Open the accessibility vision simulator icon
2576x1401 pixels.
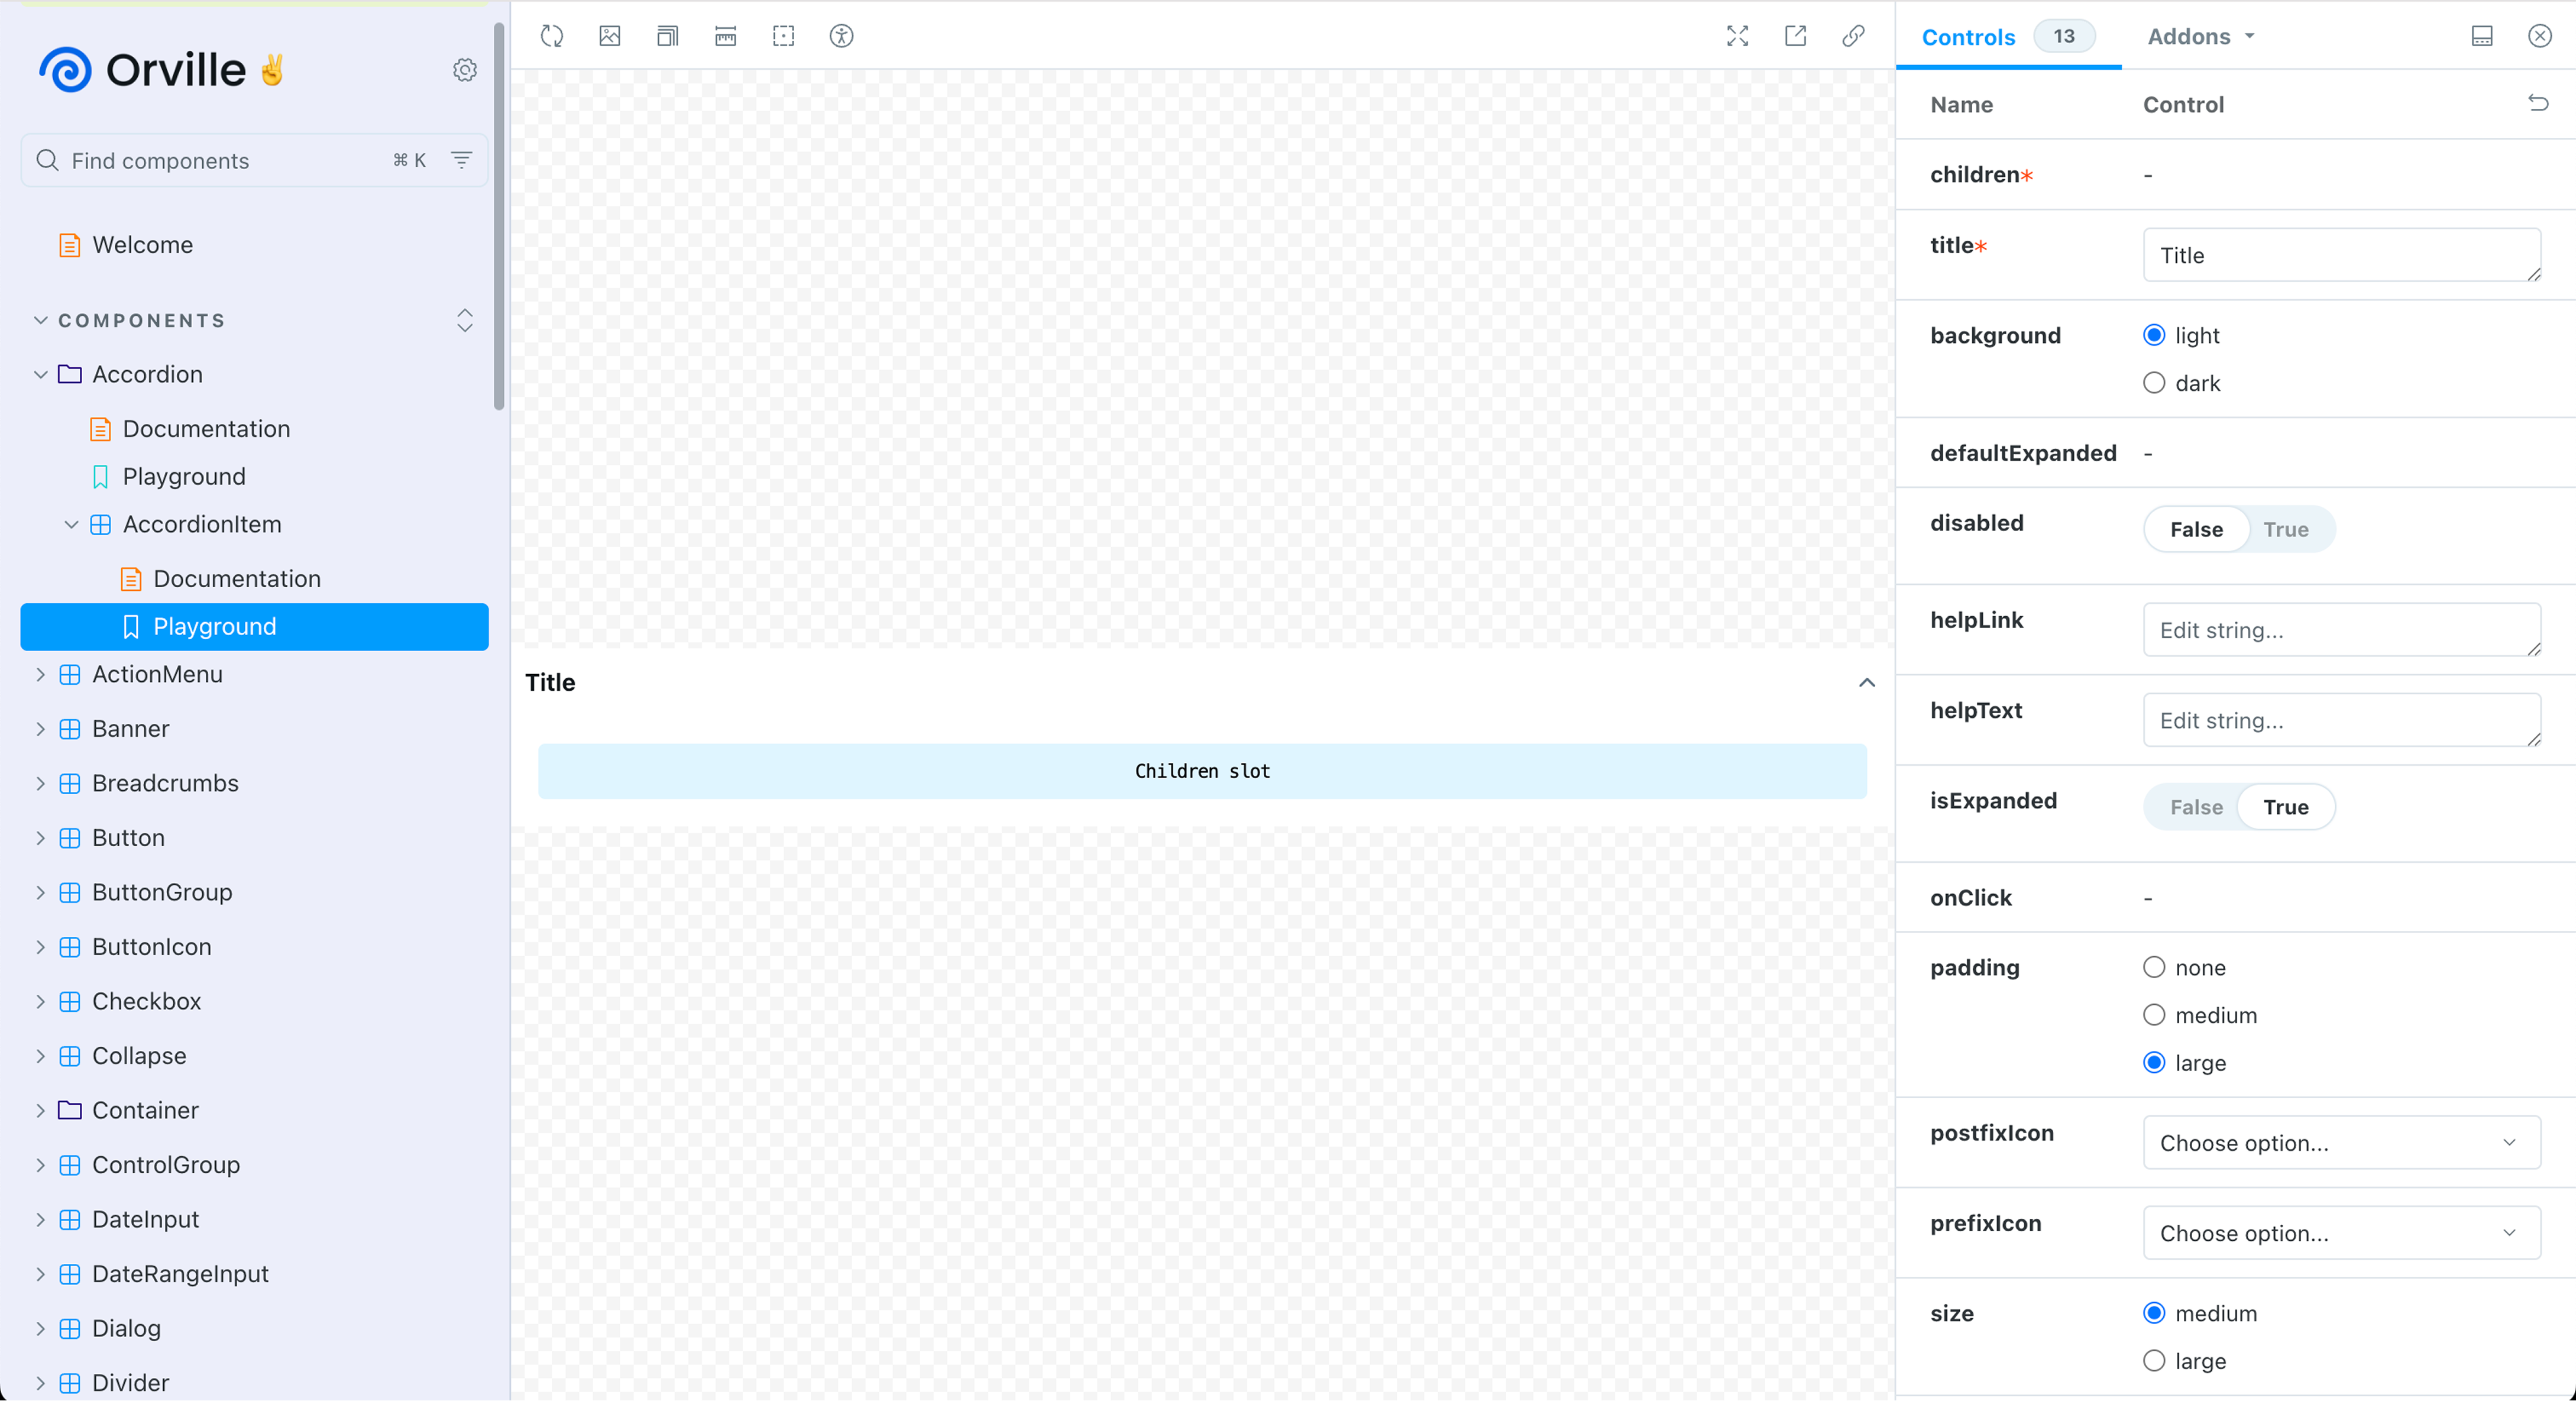(842, 37)
